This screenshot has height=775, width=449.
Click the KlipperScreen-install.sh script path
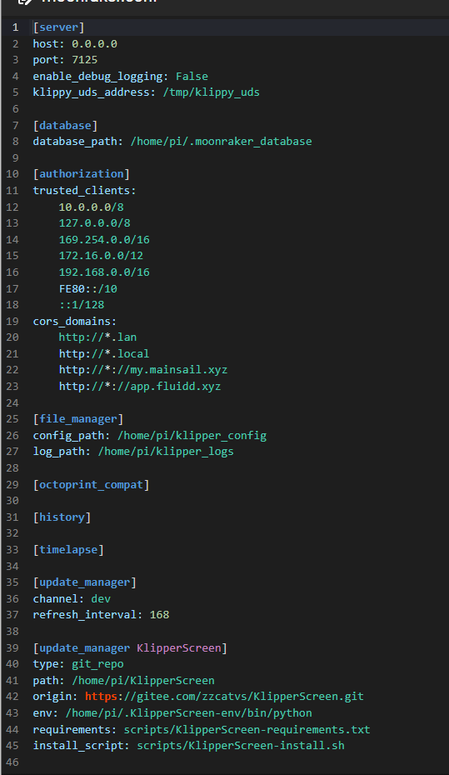click(x=241, y=745)
